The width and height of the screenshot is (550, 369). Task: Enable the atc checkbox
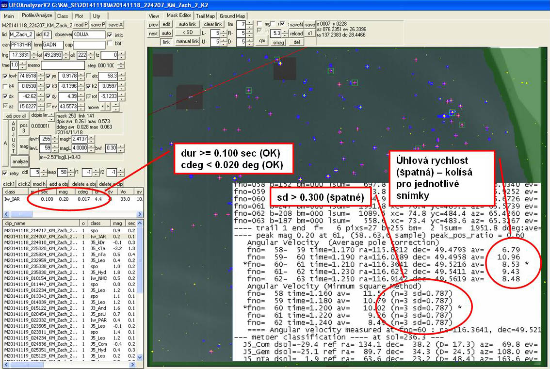[x=89, y=76]
